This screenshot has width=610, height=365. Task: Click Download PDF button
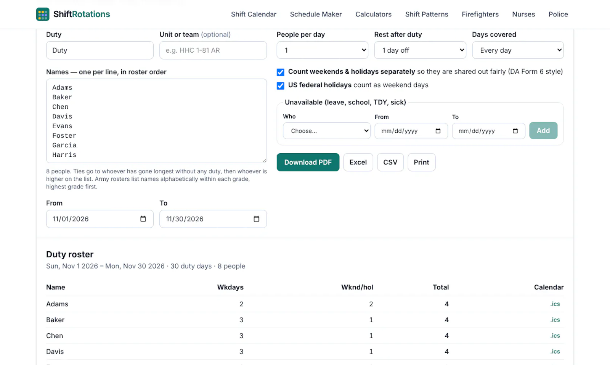coord(308,162)
